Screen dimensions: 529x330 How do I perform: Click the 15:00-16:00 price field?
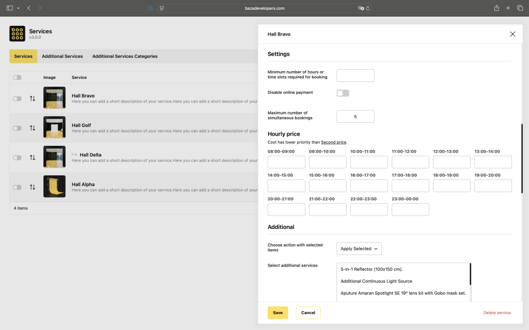[x=328, y=186]
